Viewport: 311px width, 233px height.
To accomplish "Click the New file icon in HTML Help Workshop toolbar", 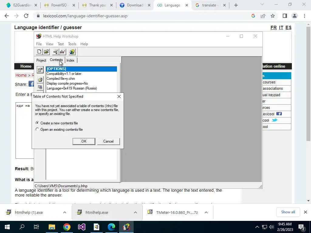I will [x=39, y=52].
